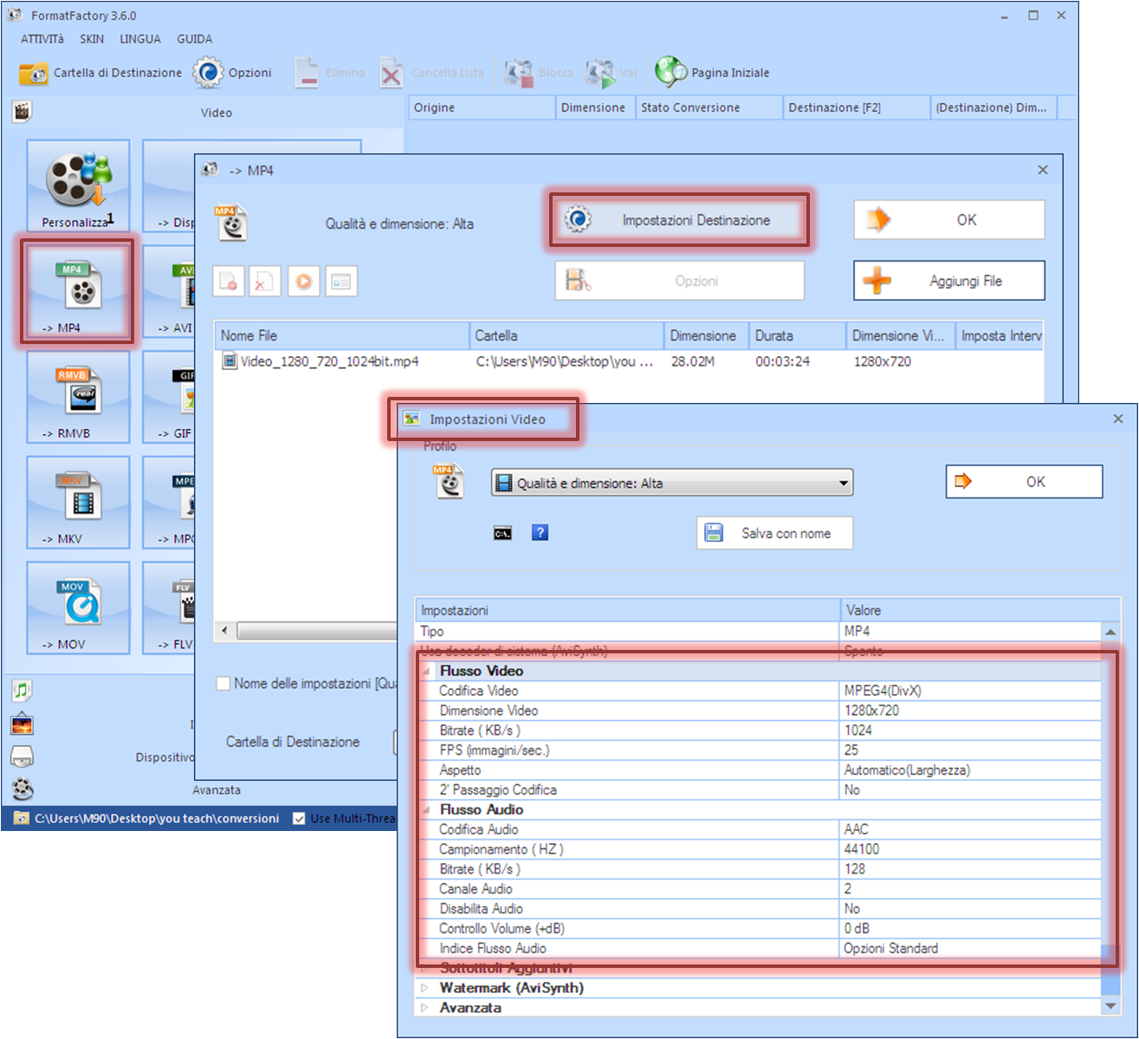Image resolution: width=1139 pixels, height=1039 pixels.
Task: Click the Durata column header
Action: 797,335
